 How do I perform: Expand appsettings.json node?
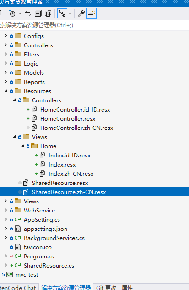[5, 229]
